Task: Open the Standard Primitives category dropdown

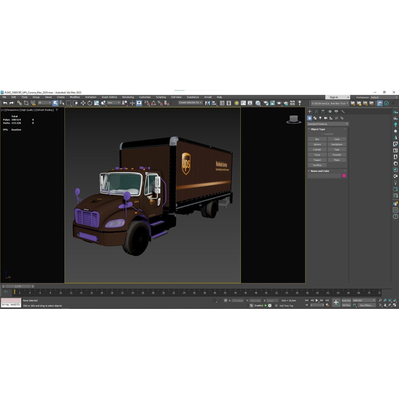Action: [328, 124]
